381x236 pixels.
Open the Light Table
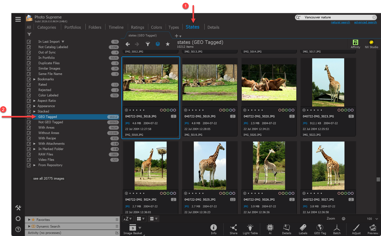pyautogui.click(x=250, y=229)
